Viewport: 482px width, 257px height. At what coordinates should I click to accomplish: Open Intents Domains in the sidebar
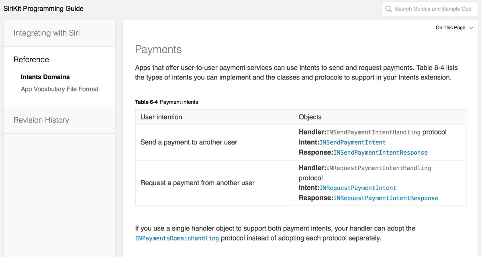click(45, 77)
